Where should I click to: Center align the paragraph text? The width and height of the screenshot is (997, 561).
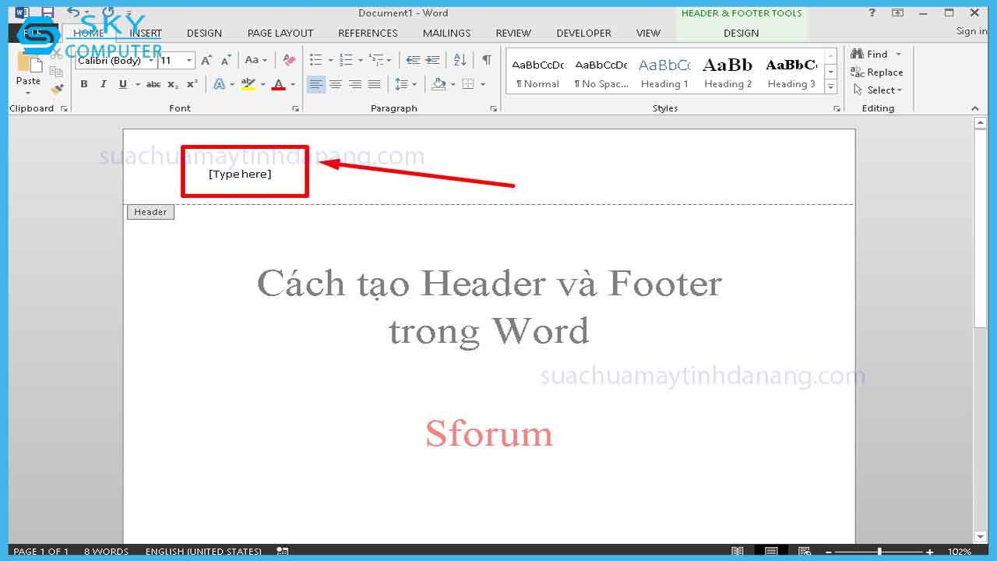[336, 84]
